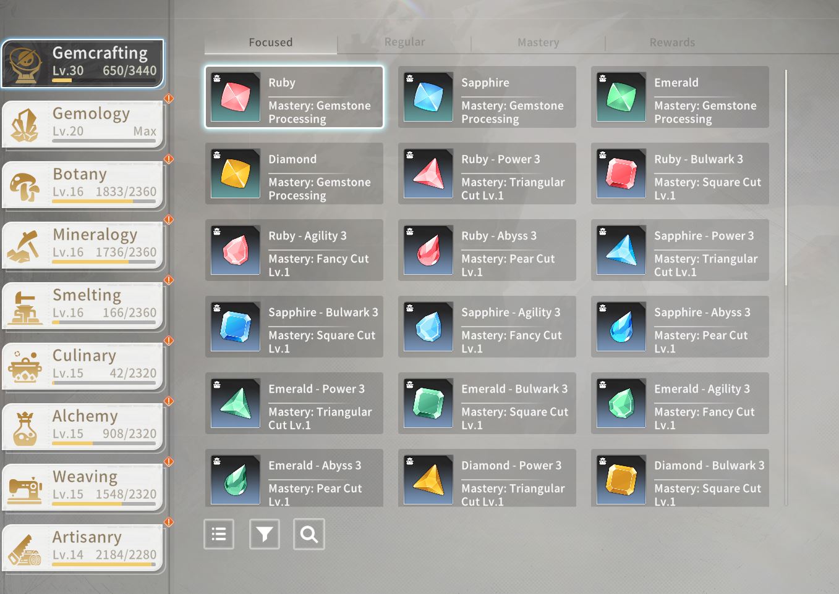839x594 pixels.
Task: Click the Diamond - Bulwark 3 gem icon
Action: click(621, 480)
